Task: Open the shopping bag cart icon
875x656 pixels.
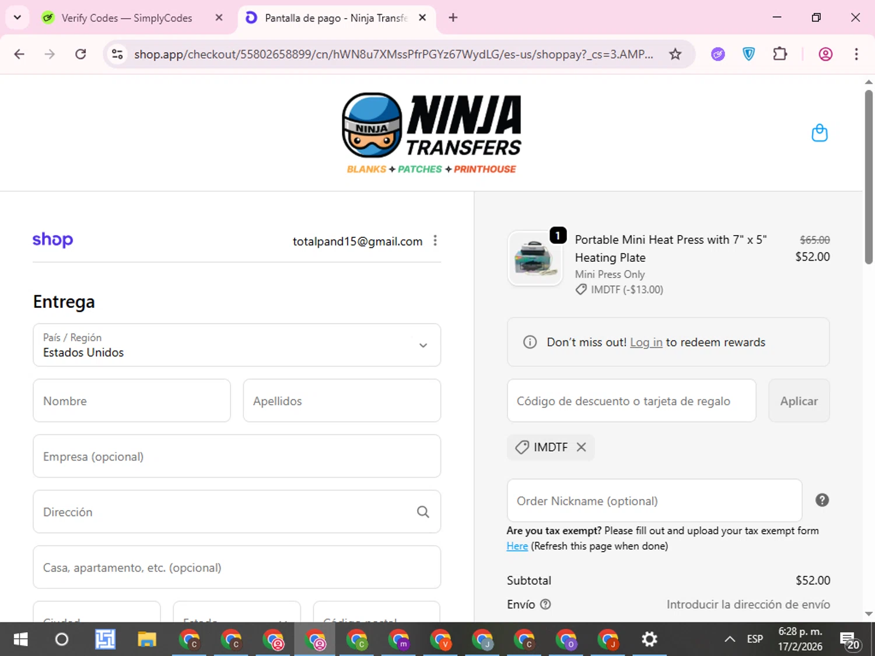Action: [820, 133]
